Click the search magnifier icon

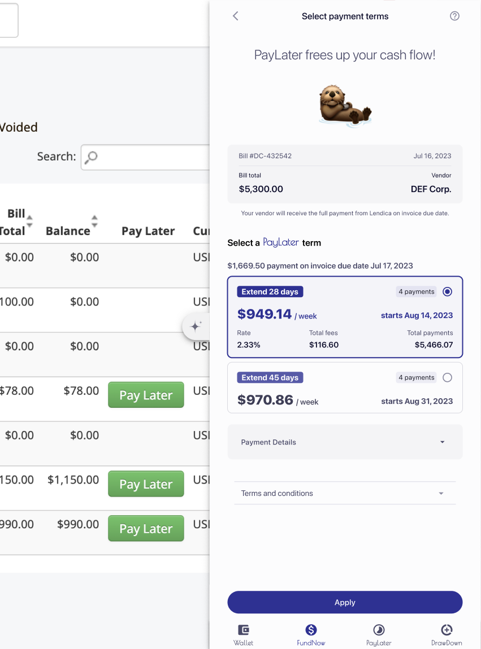tap(91, 157)
